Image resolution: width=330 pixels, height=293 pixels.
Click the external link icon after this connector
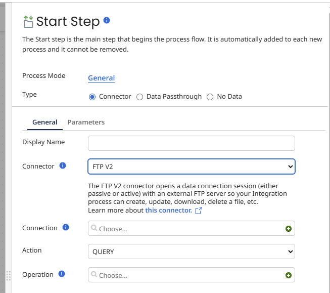coord(199,211)
